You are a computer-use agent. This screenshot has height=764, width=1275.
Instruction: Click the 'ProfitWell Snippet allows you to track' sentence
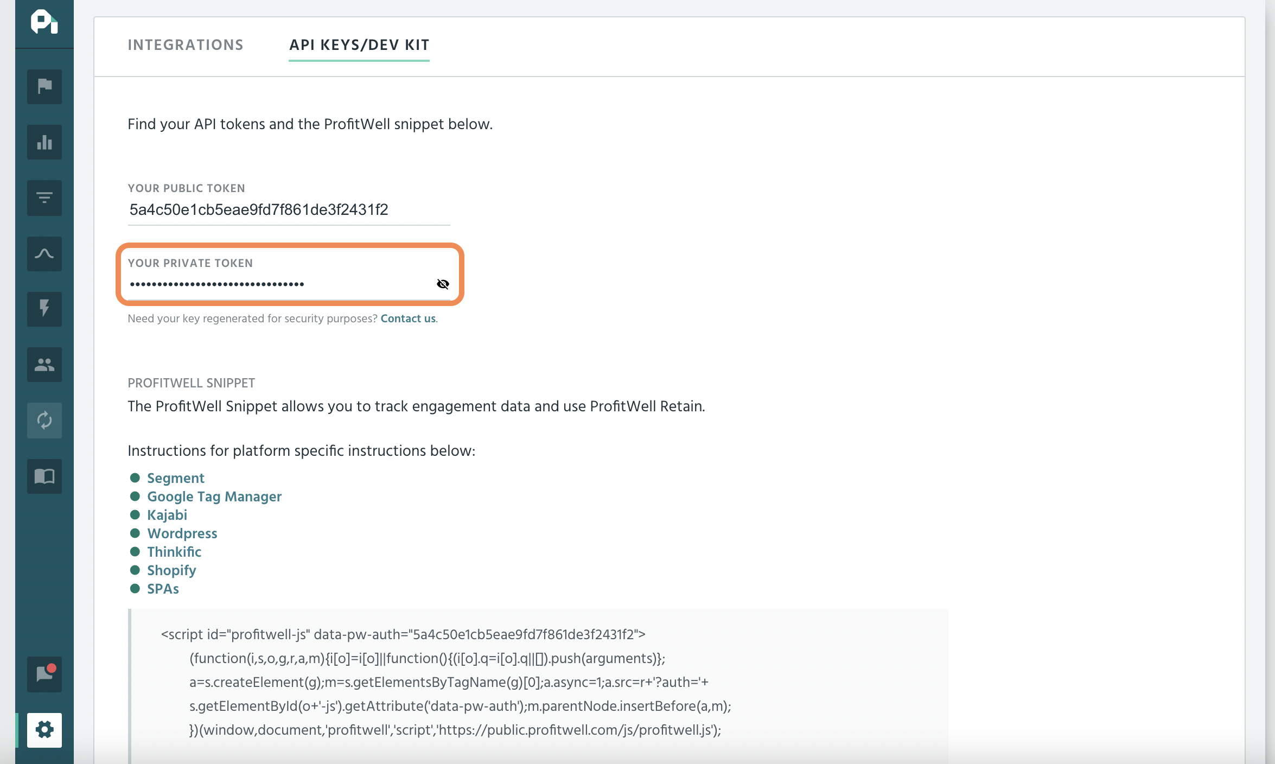(416, 406)
